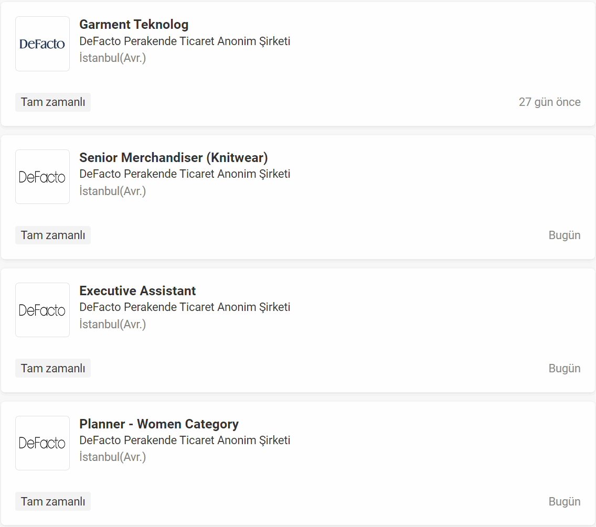
Task: Open Senior Merchandiser (Knitwear) job title
Action: tap(173, 158)
